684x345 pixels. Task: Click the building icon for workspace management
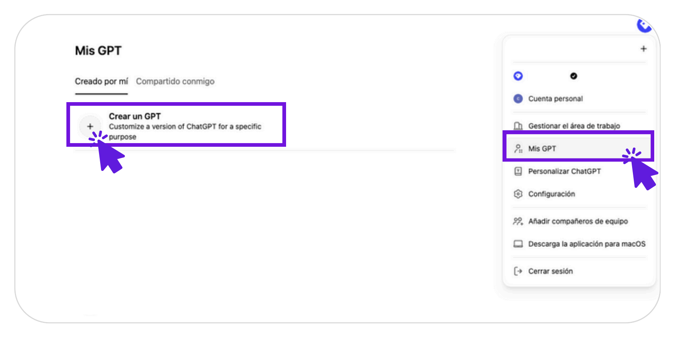click(518, 126)
